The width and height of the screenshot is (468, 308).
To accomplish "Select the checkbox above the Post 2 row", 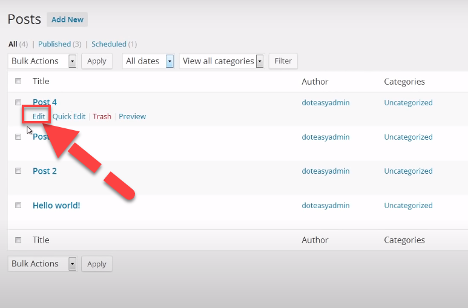I will (x=18, y=137).
